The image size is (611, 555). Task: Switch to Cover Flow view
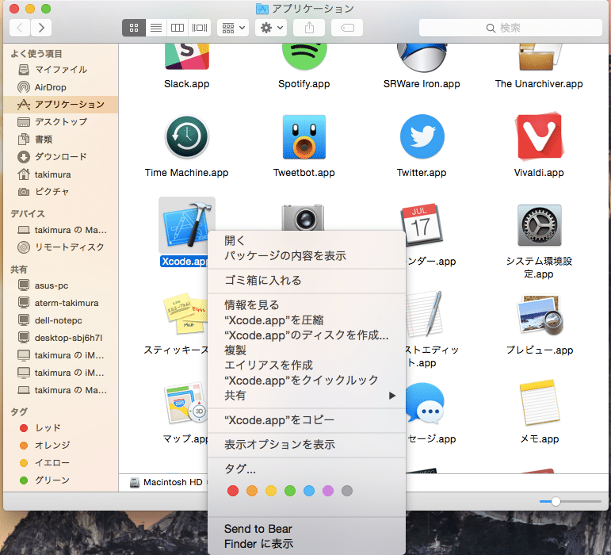[x=200, y=28]
